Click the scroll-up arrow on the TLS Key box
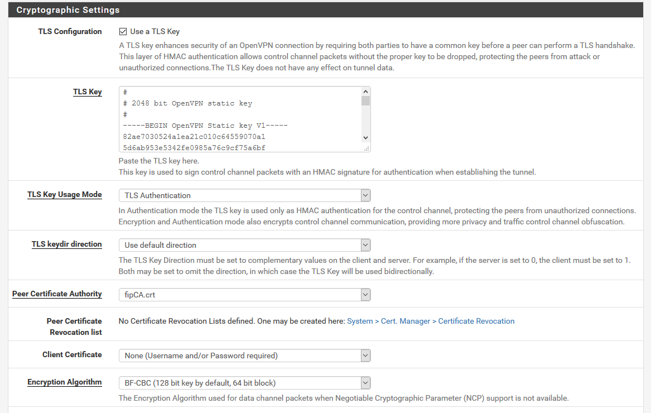The image size is (651, 413). [x=366, y=90]
